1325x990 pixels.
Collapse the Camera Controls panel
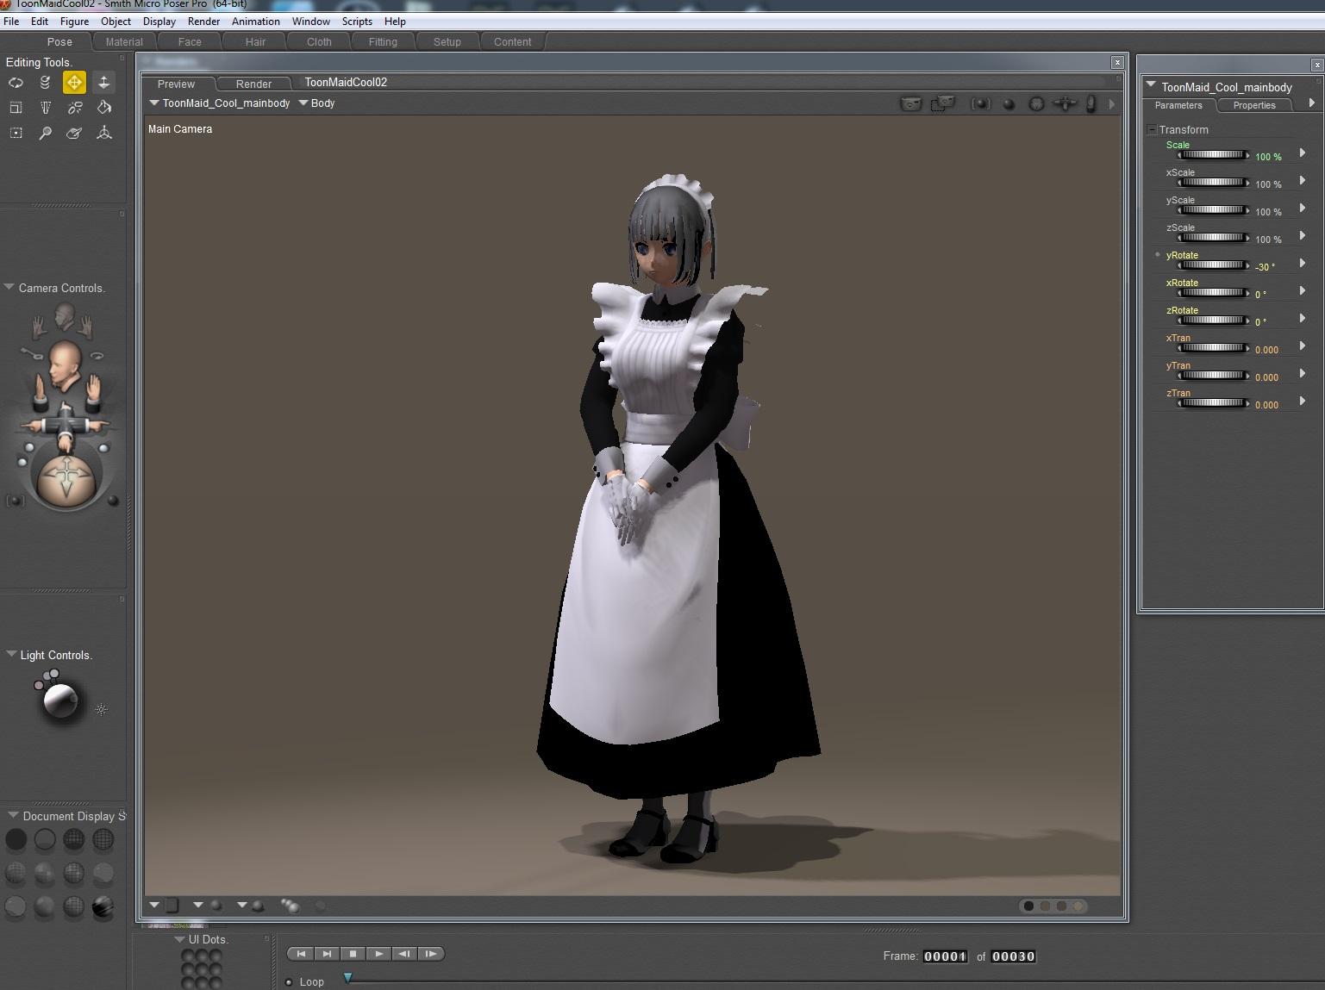click(x=9, y=288)
